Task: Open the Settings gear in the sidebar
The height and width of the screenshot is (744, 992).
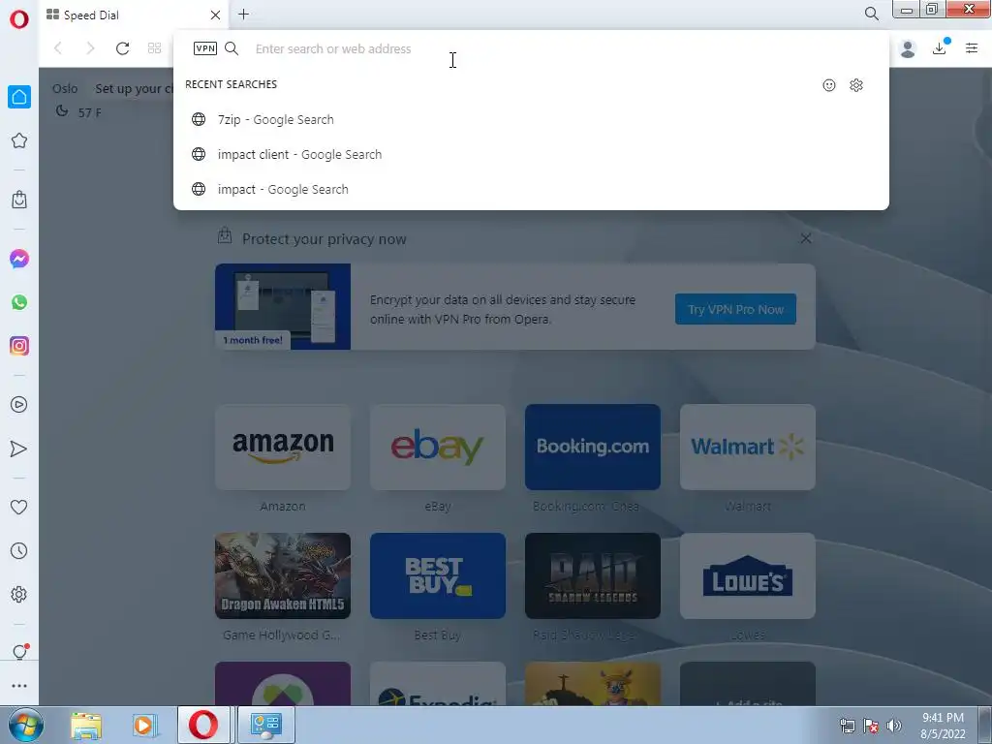Action: point(19,594)
